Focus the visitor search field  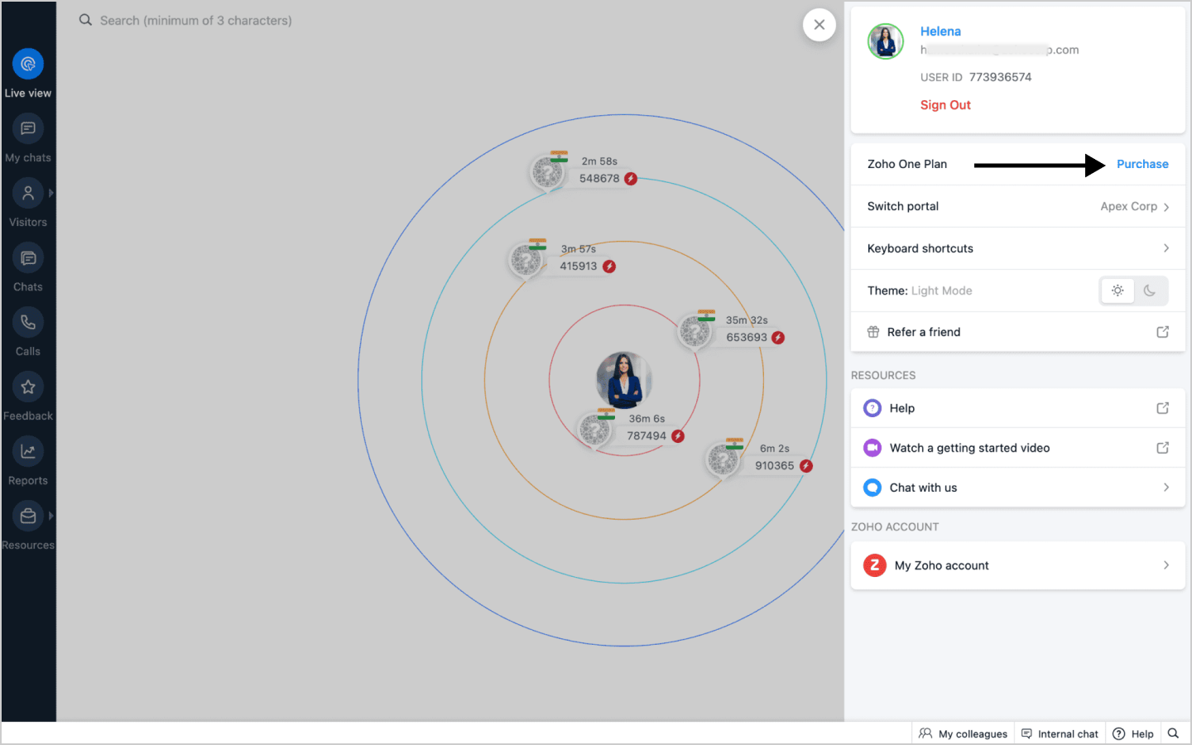(196, 20)
